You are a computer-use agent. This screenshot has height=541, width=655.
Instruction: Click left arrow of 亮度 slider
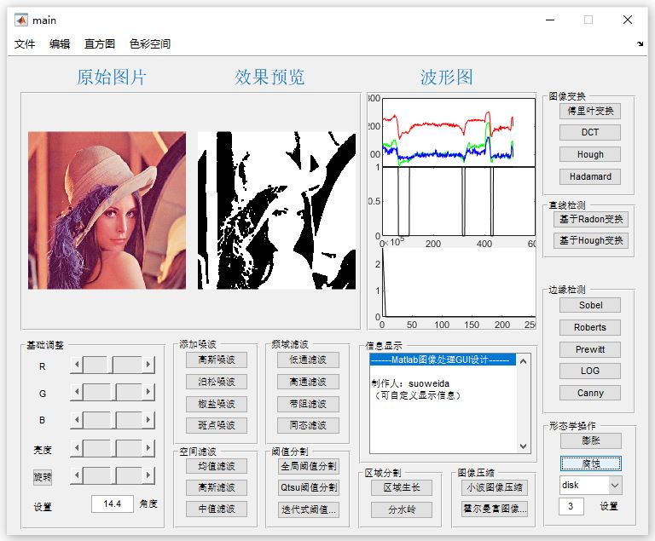(x=77, y=448)
